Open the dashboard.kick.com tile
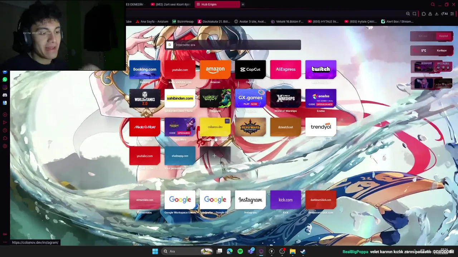This screenshot has width=458, height=257. 321,200
